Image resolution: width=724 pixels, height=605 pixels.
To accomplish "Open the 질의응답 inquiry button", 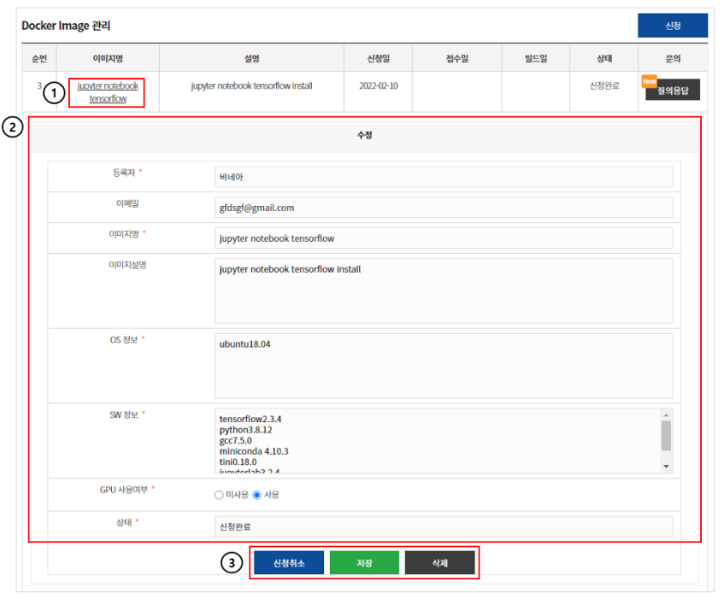I will (674, 90).
